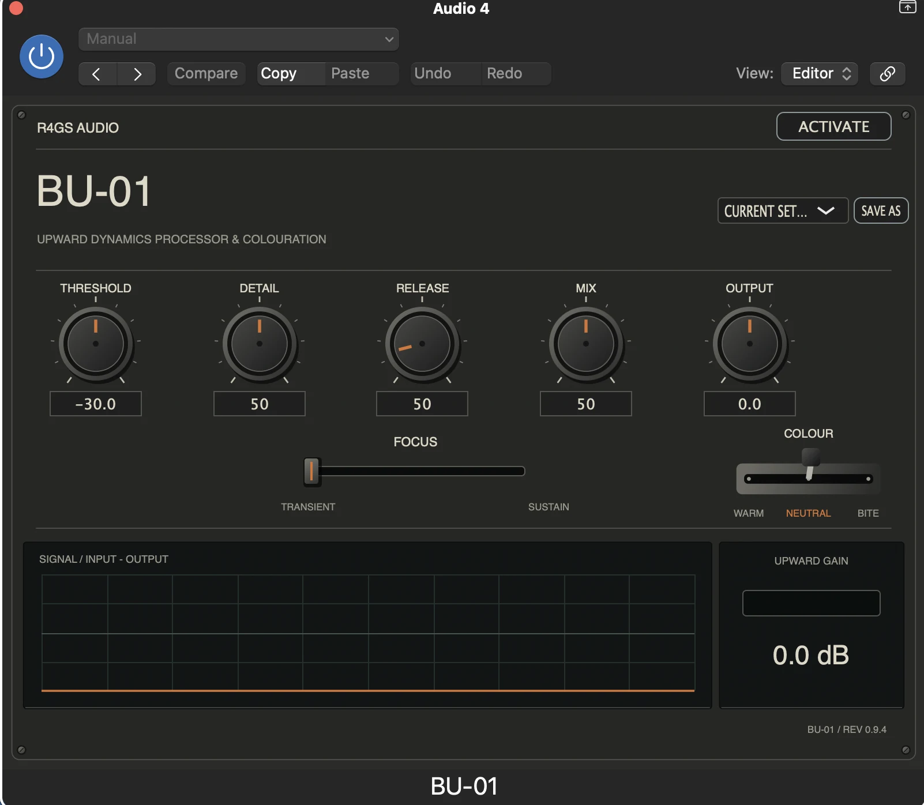Click the MIX knob
Image resolution: width=924 pixels, height=805 pixels.
[586, 344]
